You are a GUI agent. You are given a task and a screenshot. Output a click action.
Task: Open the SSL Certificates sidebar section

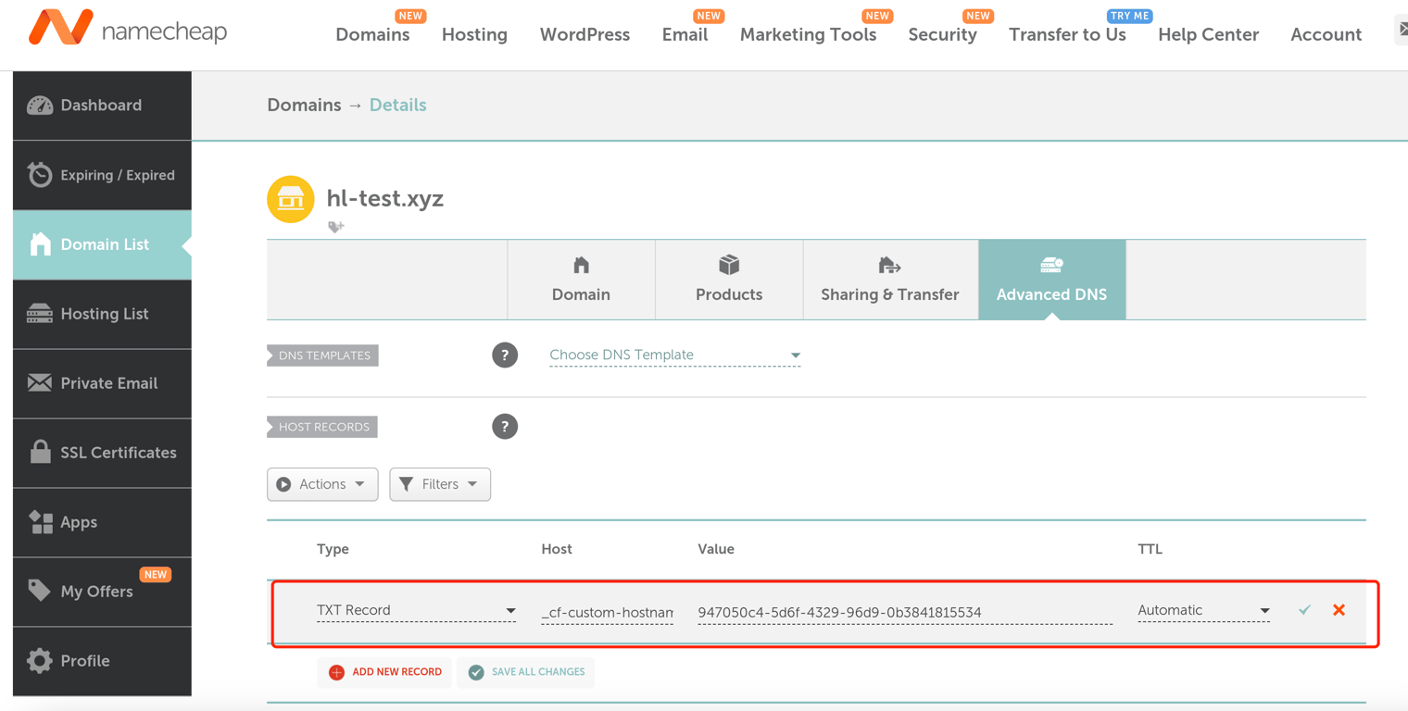point(102,453)
